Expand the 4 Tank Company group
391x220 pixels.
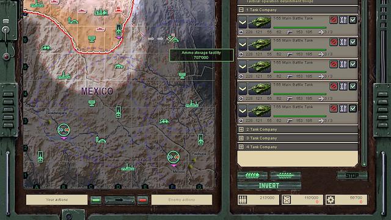pos(241,147)
